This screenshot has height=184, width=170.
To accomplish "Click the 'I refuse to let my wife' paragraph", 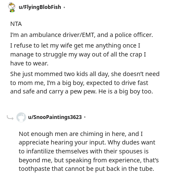I will pyautogui.click(x=78, y=54).
